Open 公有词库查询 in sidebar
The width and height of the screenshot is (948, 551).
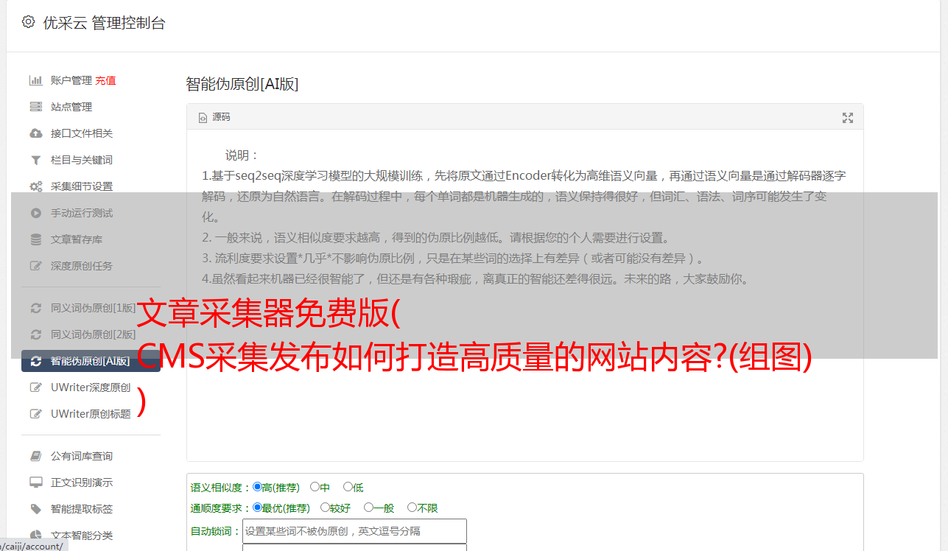point(82,456)
